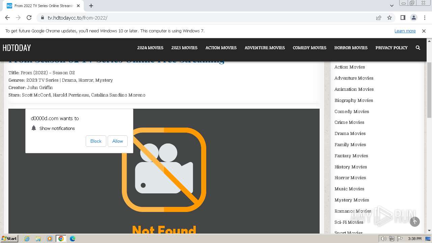Open Sci-Fi Movies sidebar link
432x243 pixels.
click(349, 222)
